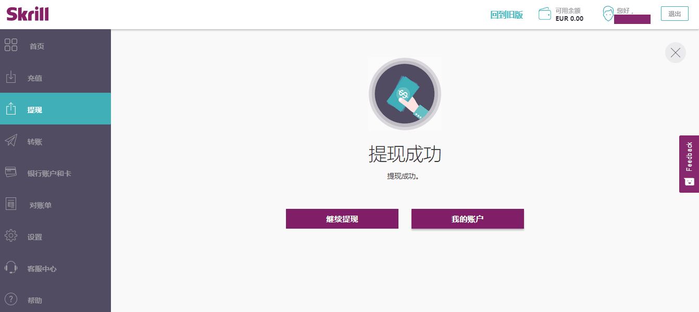Click the Skrill logo
The width and height of the screenshot is (699, 312).
tap(28, 14)
